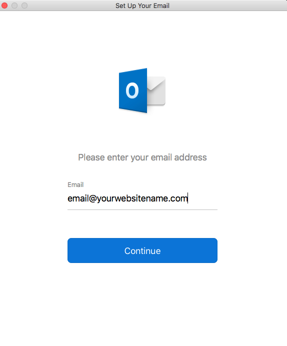Click the disabled zoom window button

pyautogui.click(x=24, y=5)
